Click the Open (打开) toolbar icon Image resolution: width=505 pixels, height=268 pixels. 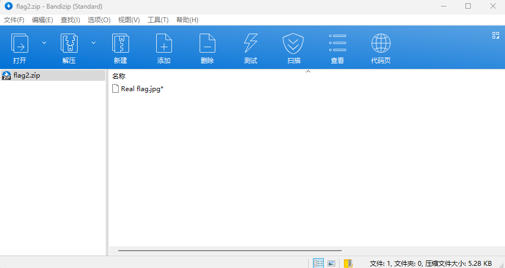pyautogui.click(x=20, y=43)
